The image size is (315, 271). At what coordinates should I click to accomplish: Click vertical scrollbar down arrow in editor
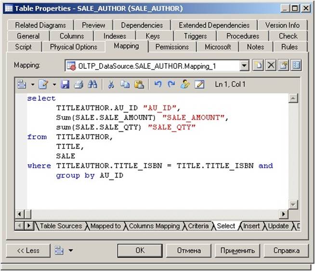[293, 205]
